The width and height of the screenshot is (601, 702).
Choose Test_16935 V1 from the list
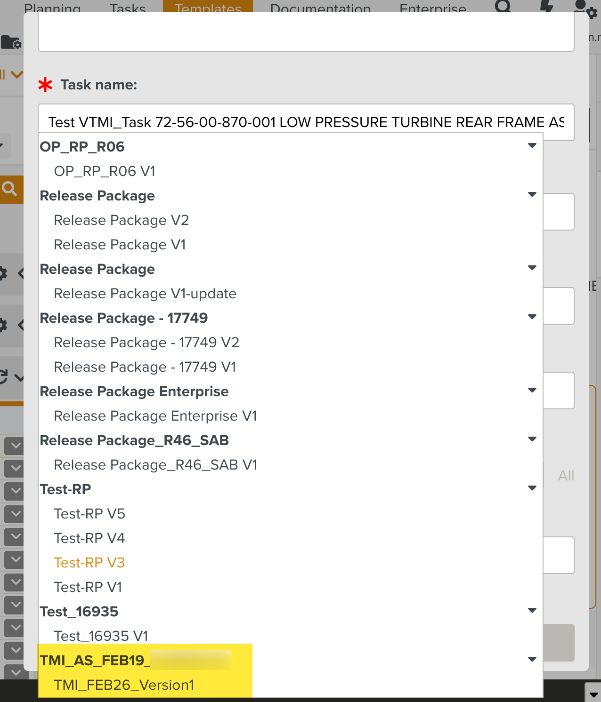101,636
